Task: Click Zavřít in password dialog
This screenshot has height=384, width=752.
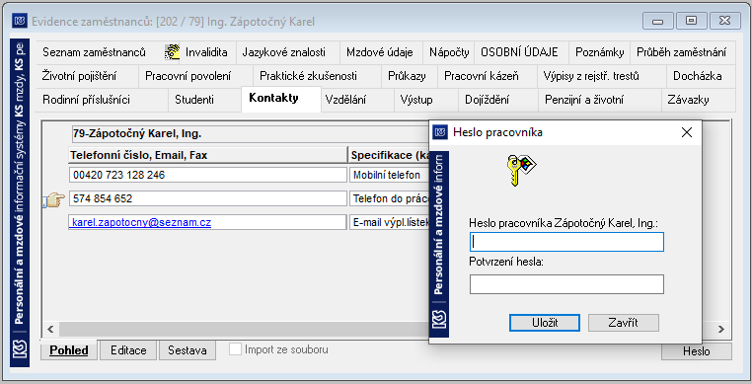Action: click(x=623, y=323)
